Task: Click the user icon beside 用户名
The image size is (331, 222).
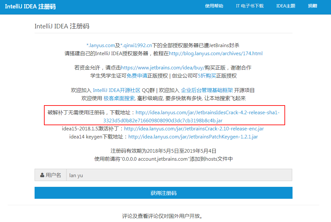Action: [x=42, y=175]
